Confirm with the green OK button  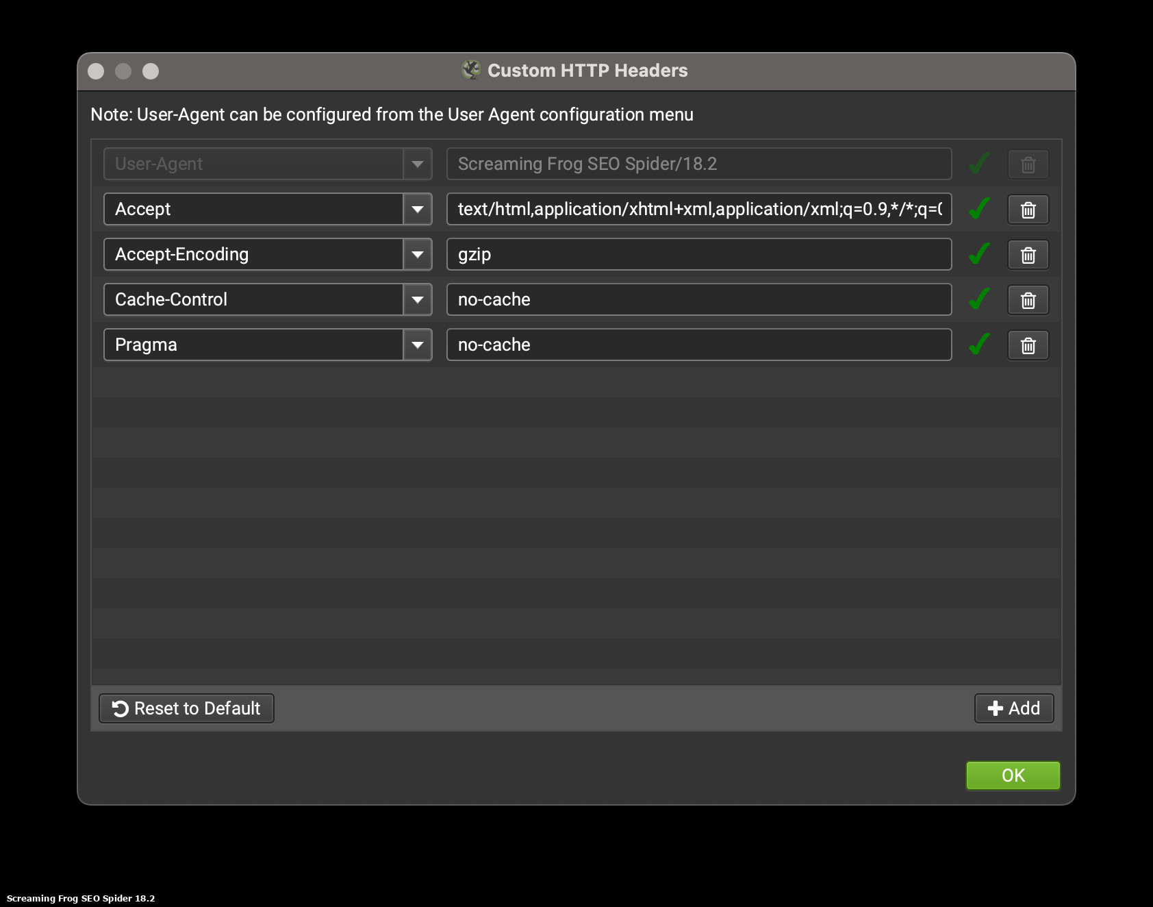[1013, 775]
